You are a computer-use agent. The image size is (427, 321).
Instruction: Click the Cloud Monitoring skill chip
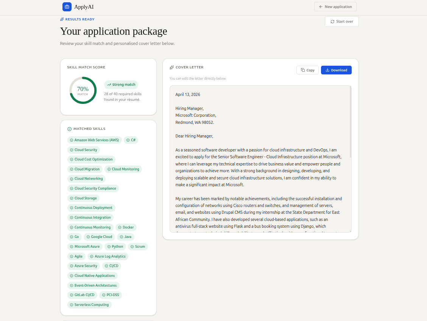click(123, 169)
